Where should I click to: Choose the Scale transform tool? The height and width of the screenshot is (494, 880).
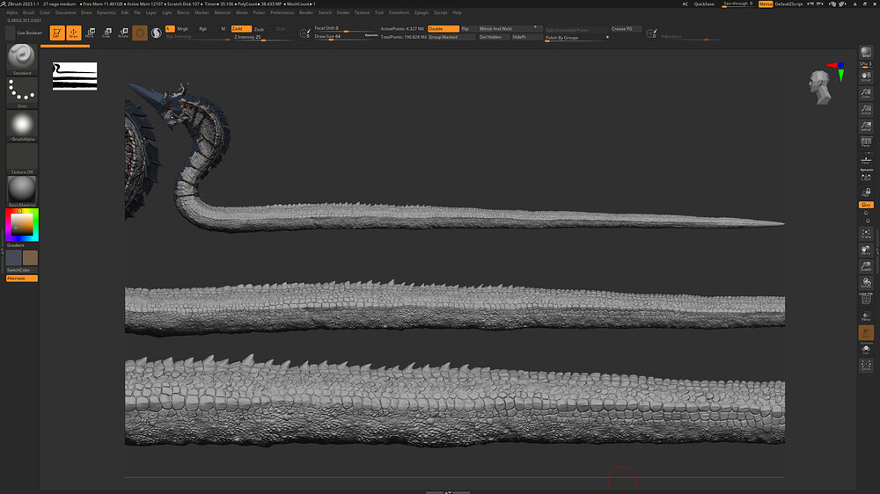(x=106, y=33)
